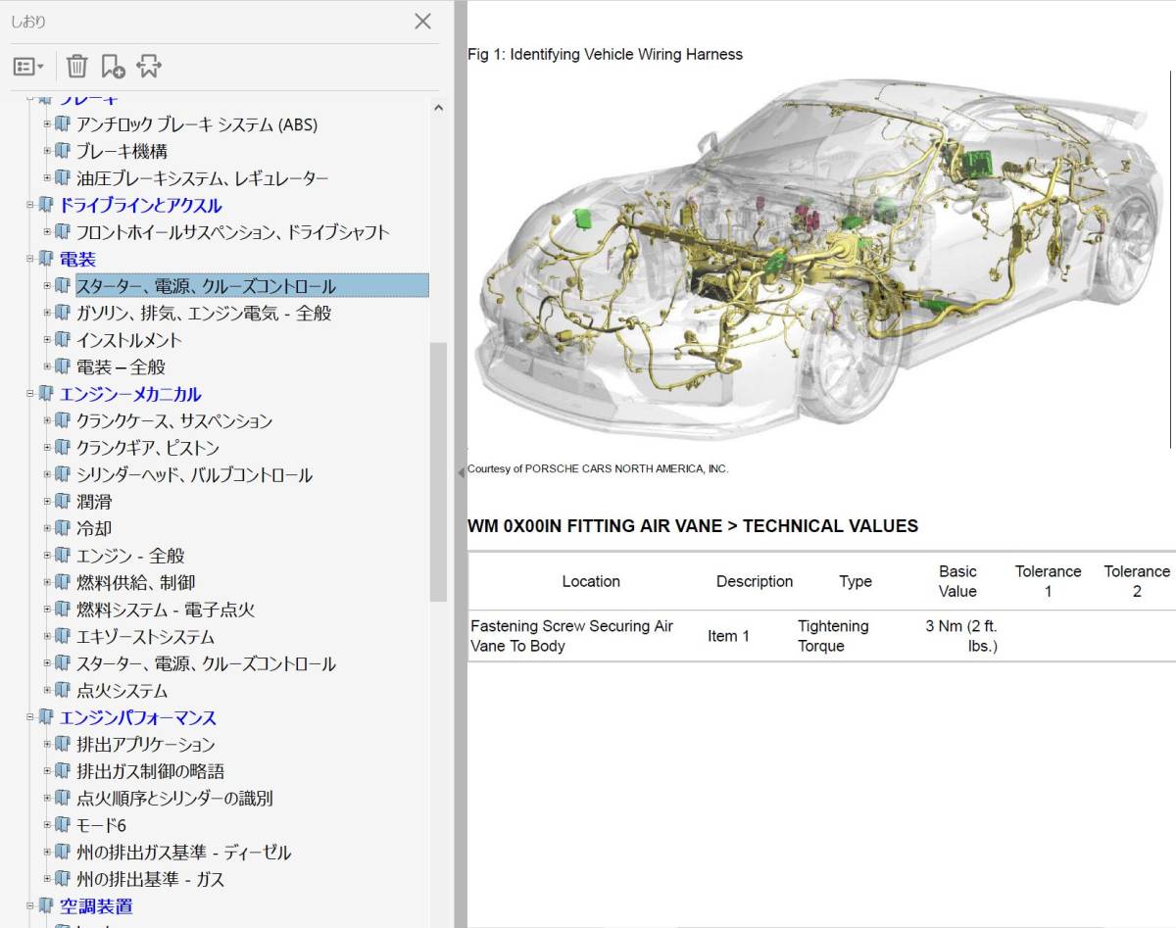The image size is (1176, 928).
Task: Click bookmark icon beside 点火システム
Action: 63,690
